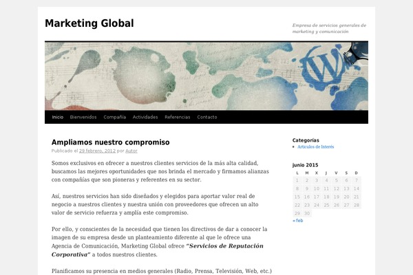This screenshot has width=413, height=275.
Task: Select day 18 in the calendar
Action: click(x=326, y=197)
